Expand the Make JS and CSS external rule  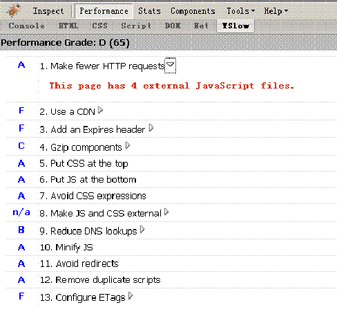[166, 212]
